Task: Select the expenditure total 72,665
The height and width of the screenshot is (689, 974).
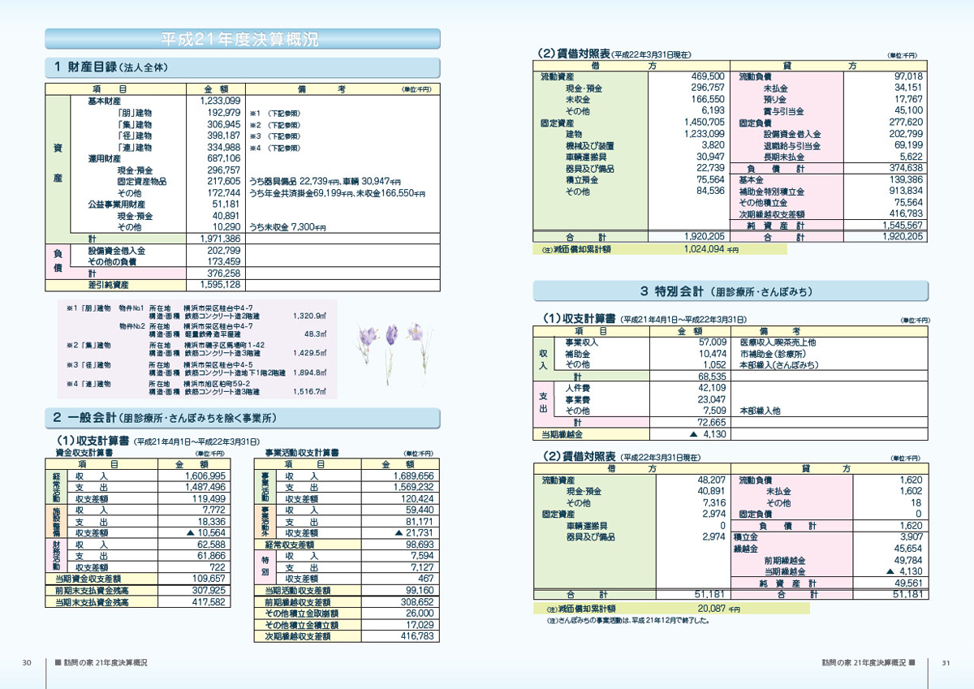Action: 712,423
